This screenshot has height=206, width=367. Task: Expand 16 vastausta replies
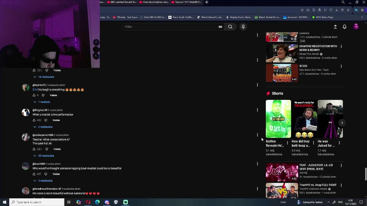pos(44,77)
